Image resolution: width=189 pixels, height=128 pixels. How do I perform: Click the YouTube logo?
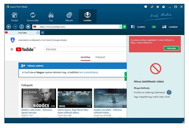click(25, 49)
